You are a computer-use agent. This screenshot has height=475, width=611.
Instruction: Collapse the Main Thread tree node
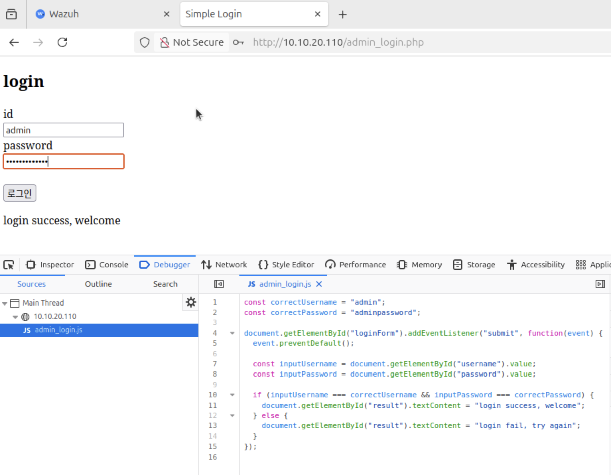(x=5, y=303)
